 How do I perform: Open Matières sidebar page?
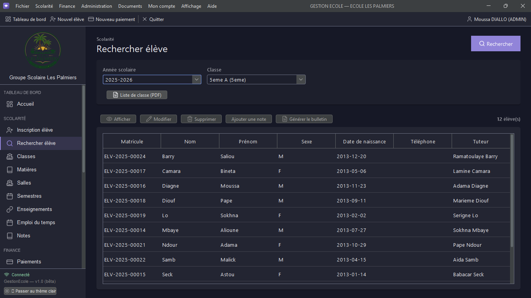(x=41, y=169)
